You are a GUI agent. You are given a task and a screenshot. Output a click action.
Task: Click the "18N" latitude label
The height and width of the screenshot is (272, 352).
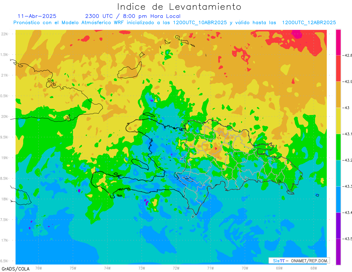(x=5, y=199)
